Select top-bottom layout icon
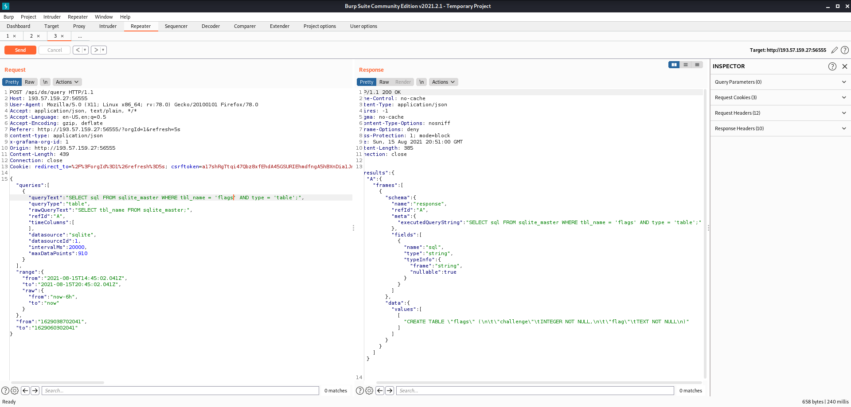This screenshot has width=851, height=407. coord(686,65)
